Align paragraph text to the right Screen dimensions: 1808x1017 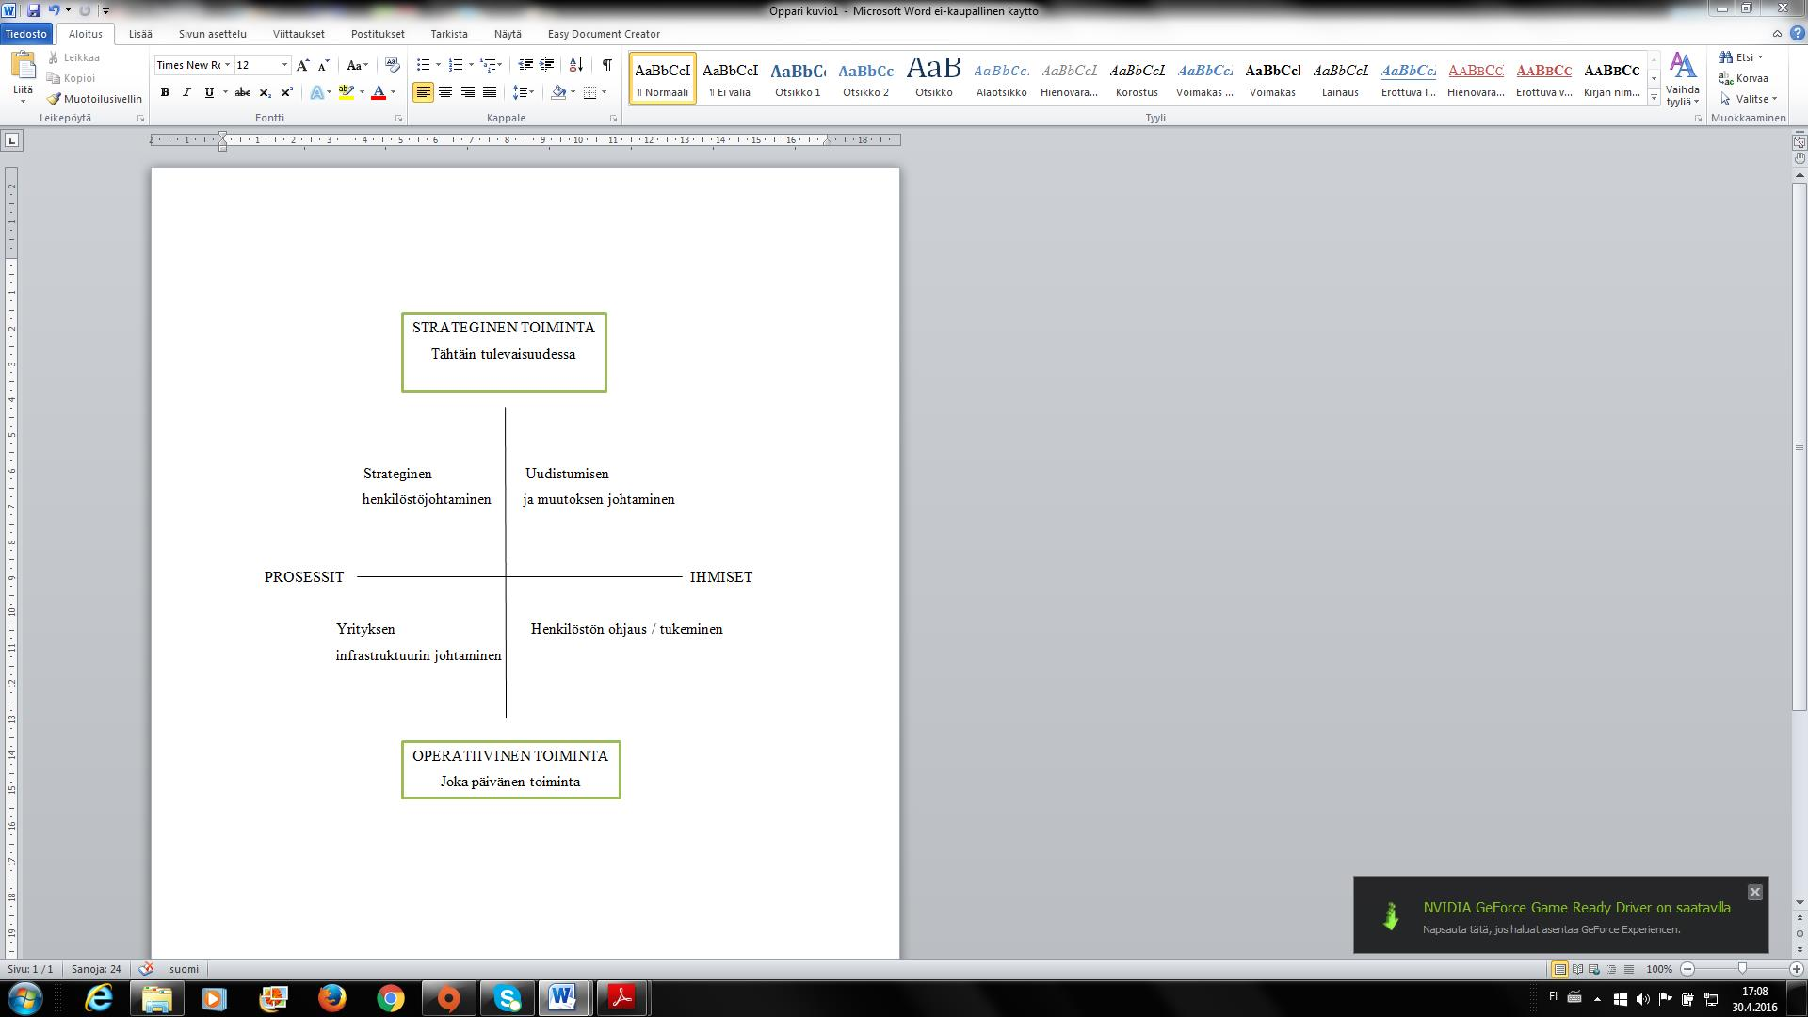tap(467, 92)
